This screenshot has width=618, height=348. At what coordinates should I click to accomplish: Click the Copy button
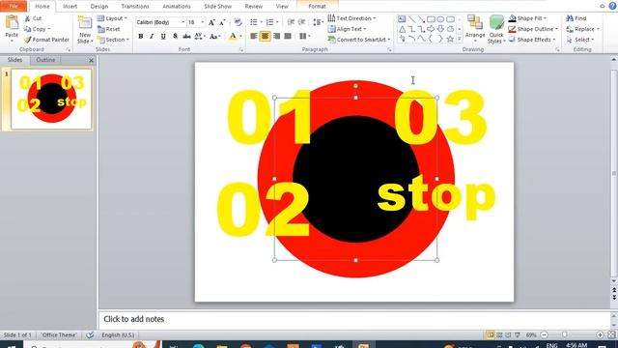pos(37,29)
